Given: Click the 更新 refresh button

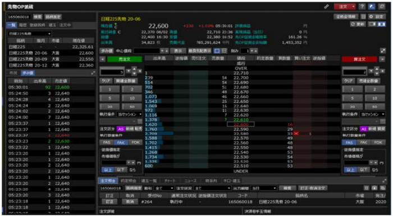Looking at the screenshot, I should [358, 24].
